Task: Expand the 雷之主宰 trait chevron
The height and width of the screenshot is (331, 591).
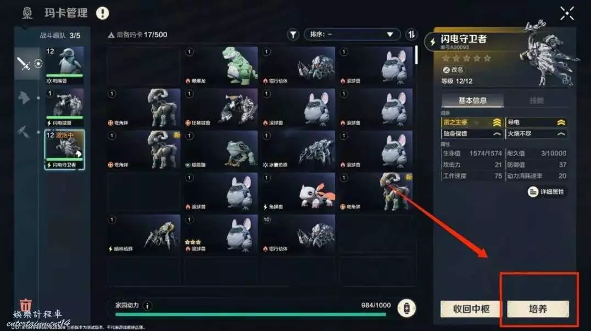Action: click(497, 122)
